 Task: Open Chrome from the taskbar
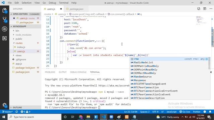point(81,117)
